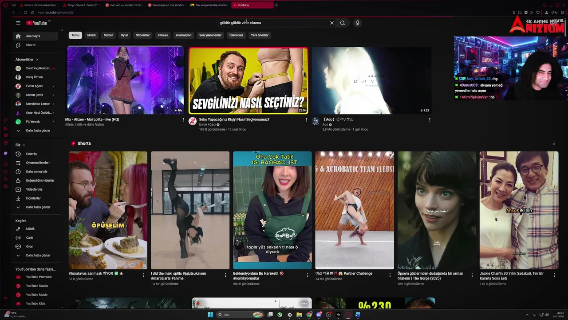Screen dimensions: 568x320
Task: Click the Windows taskbar Ara search box
Action: pyautogui.click(x=240, y=315)
